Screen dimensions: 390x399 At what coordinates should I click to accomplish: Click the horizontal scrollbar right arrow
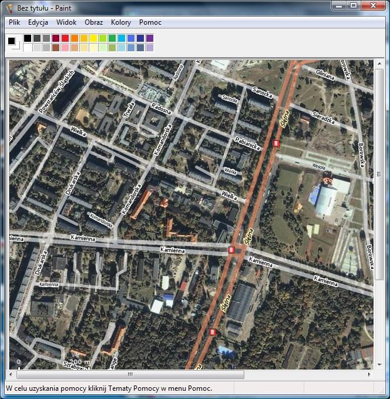pos(369,374)
